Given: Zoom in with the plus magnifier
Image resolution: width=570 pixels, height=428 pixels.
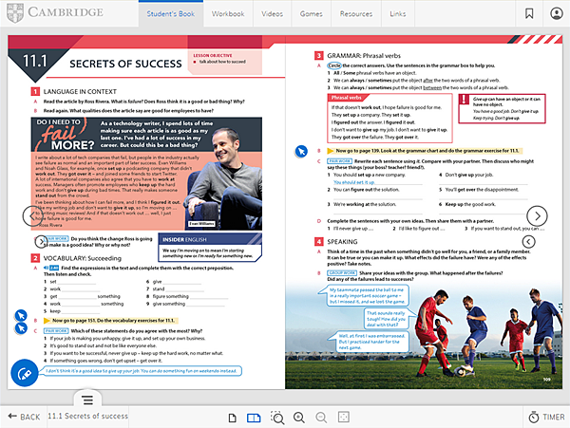Looking at the screenshot, I should (299, 418).
